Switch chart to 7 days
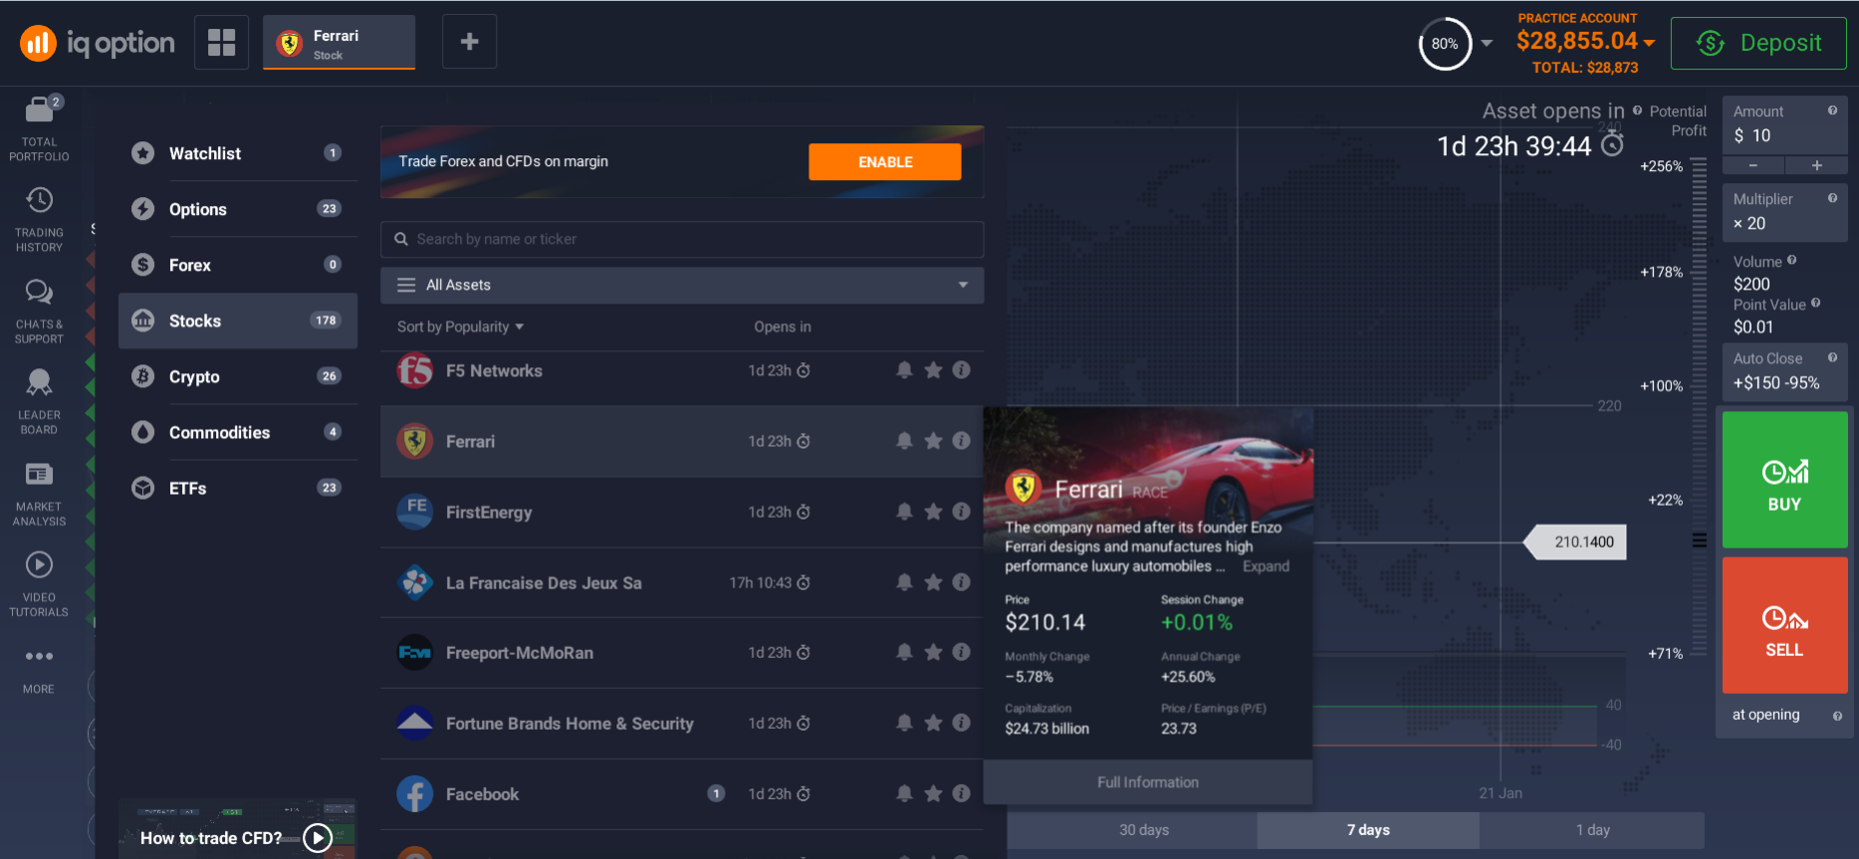 1368,830
